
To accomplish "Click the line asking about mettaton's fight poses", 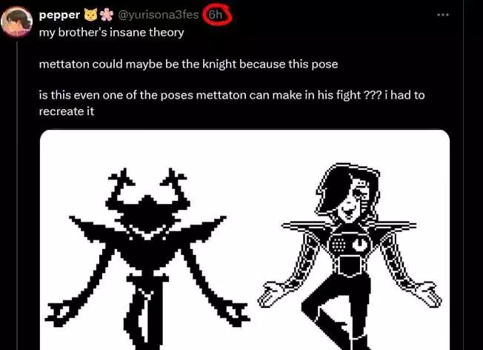I will [232, 96].
